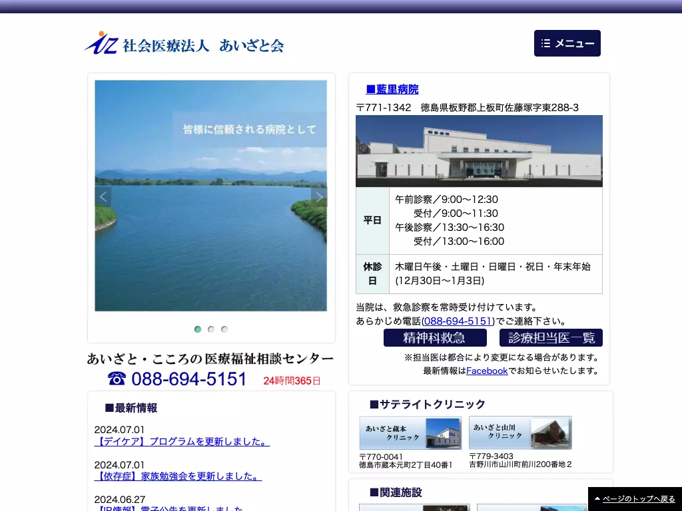
Task: Advance slideshow with right arrow
Action: 319,197
